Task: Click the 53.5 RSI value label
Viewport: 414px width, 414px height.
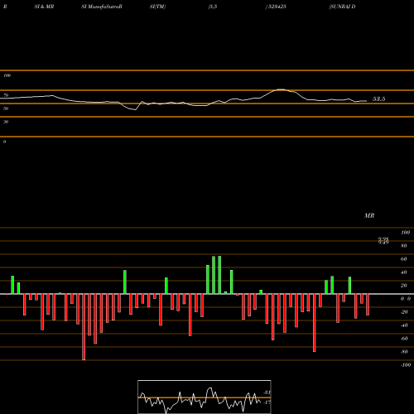Action: pyautogui.click(x=378, y=99)
